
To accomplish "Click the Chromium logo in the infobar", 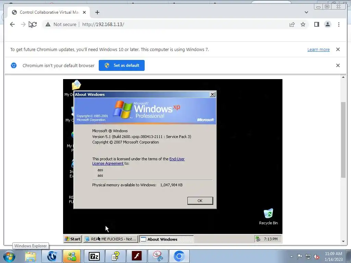I will pos(14,65).
